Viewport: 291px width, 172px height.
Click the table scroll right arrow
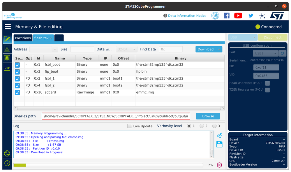pos(223,108)
